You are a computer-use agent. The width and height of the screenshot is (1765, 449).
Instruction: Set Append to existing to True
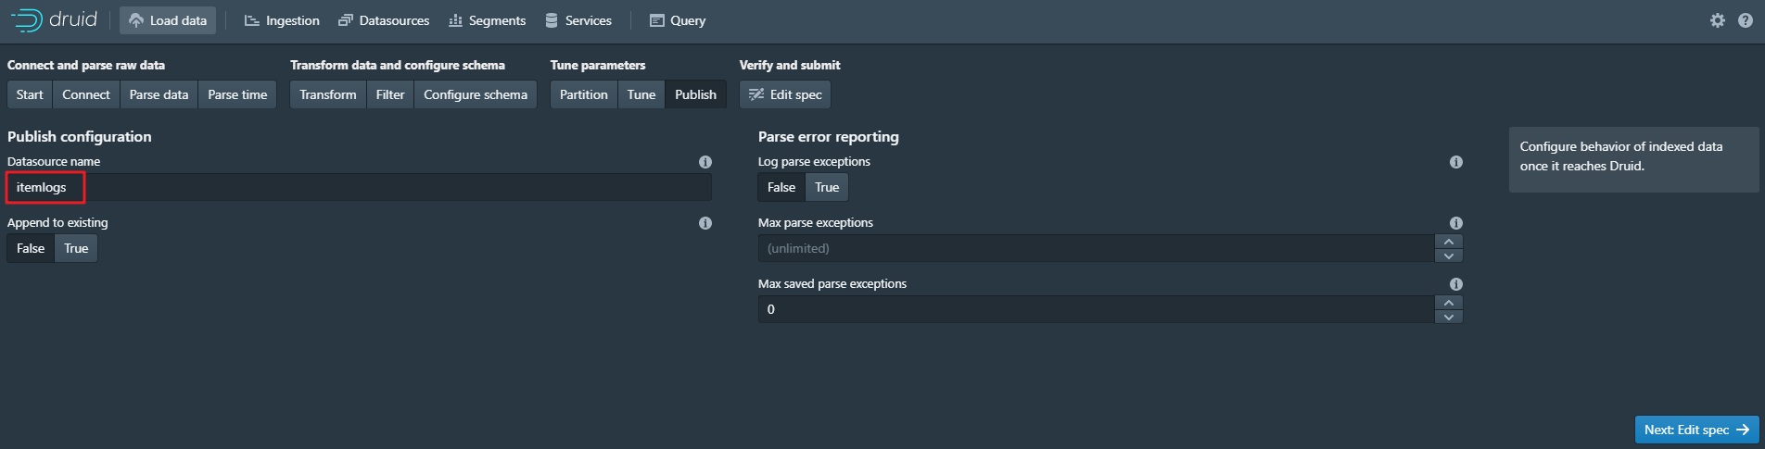pyautogui.click(x=76, y=248)
